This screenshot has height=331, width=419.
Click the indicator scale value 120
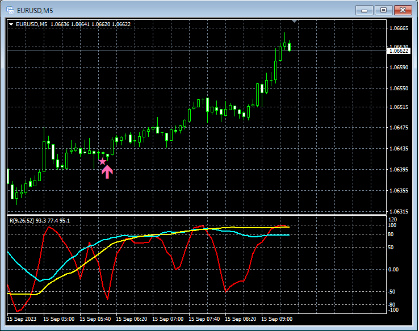point(392,220)
